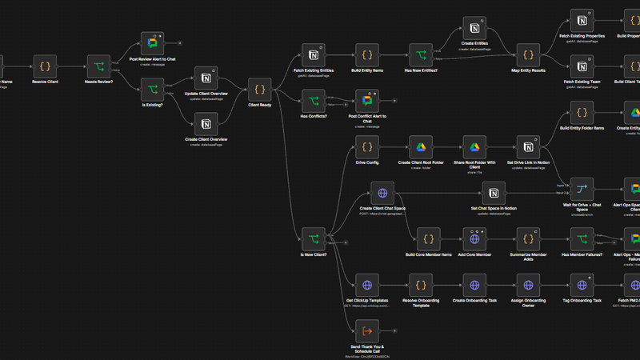The width and height of the screenshot is (640, 360).
Task: Open the Has Conflicts? branch node
Action: (314, 101)
